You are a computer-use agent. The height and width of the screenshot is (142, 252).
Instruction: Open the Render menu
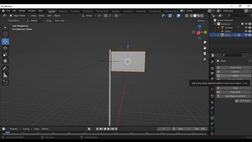(x=22, y=11)
